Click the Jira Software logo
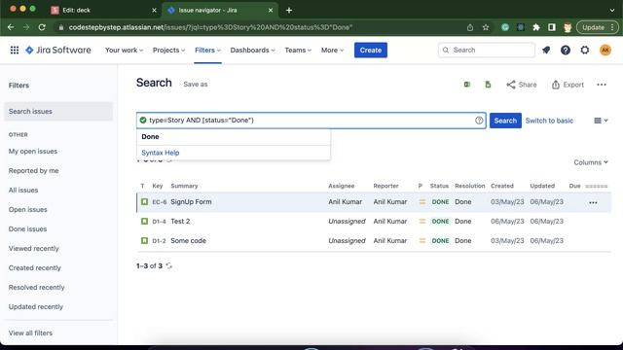This screenshot has width=623, height=350. (58, 50)
